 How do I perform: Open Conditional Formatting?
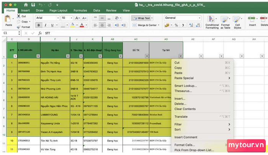tap(212, 21)
